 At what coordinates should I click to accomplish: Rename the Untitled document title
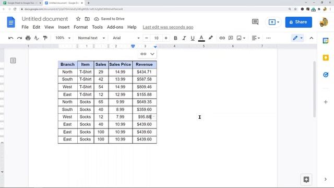45,19
